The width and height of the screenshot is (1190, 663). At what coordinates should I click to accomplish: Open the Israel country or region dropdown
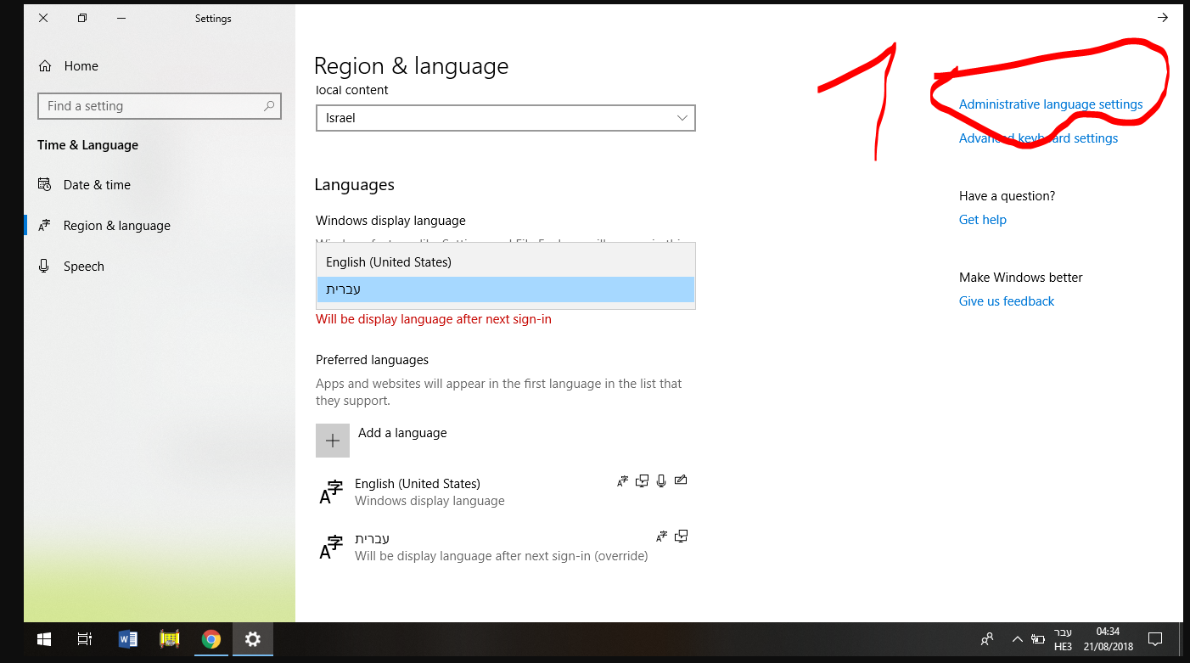point(506,118)
